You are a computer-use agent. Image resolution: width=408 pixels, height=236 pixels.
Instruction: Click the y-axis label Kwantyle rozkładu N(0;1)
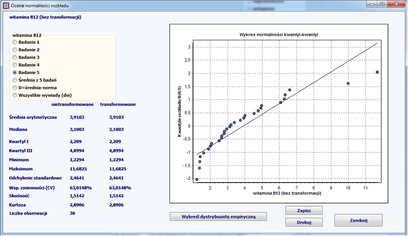(179, 112)
